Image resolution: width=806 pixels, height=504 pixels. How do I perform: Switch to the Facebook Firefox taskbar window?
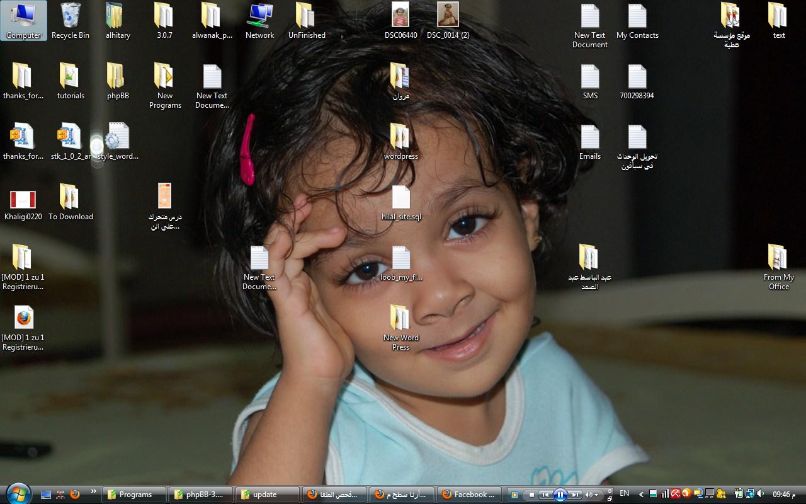pos(469,495)
